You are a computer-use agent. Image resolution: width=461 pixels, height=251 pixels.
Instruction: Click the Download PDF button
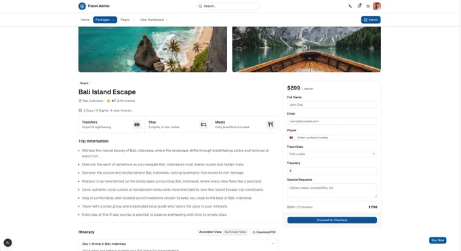(264, 232)
